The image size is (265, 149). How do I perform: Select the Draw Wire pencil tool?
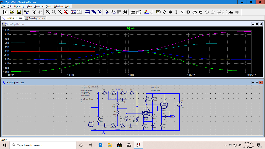coord(146,12)
